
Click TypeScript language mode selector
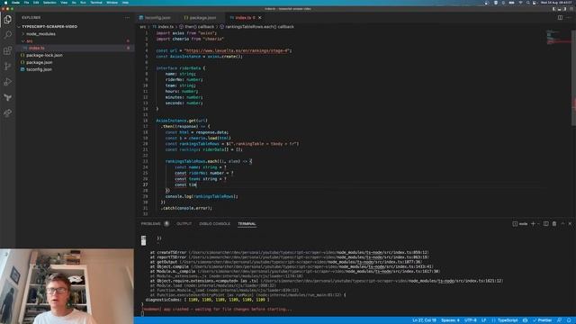point(508,320)
